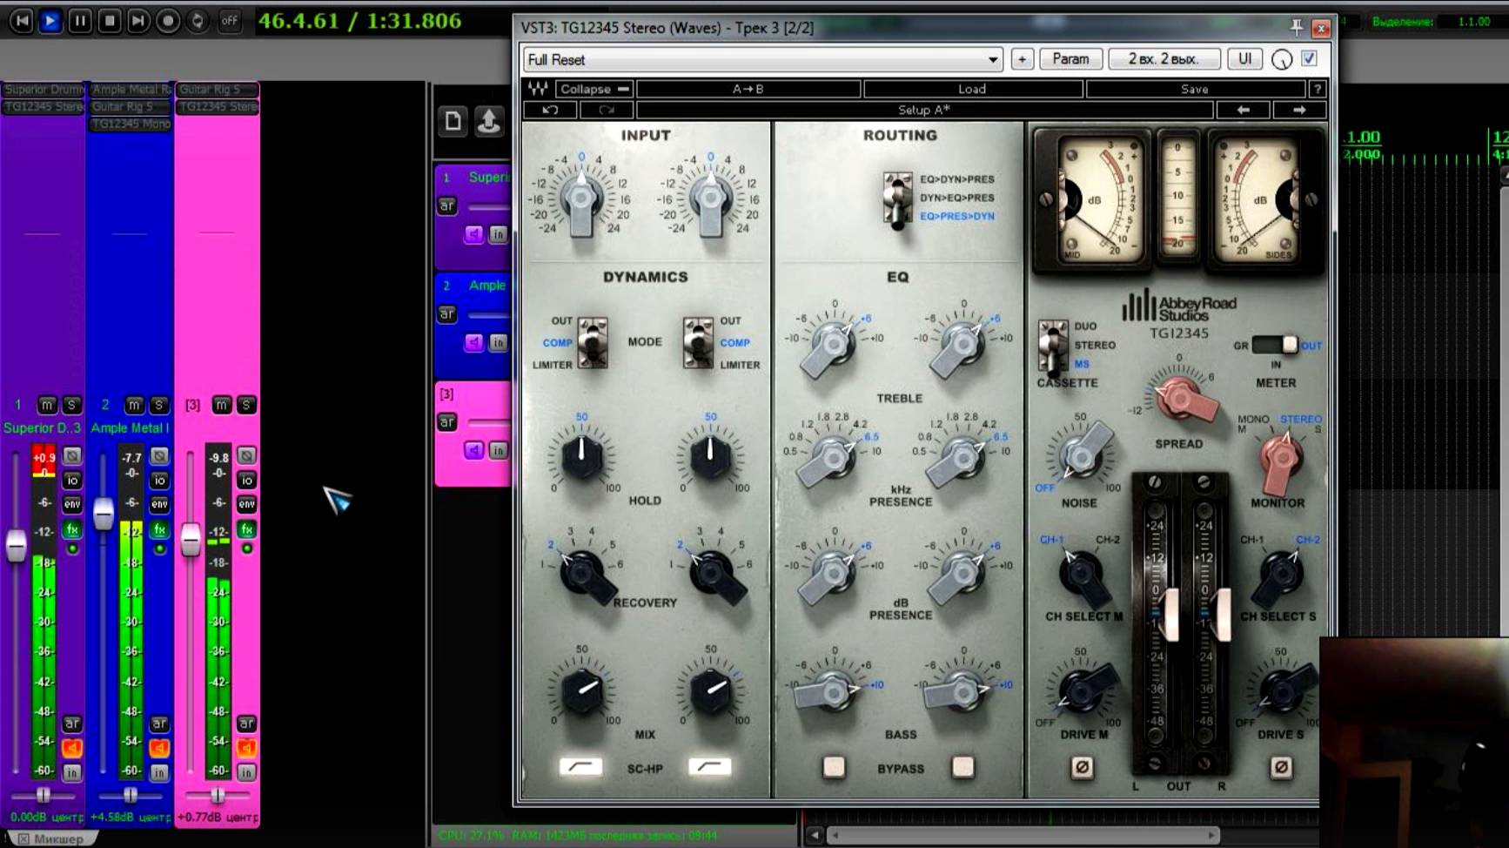The height and width of the screenshot is (848, 1509).
Task: Open the 'Ample Metal' FX slot in the mixer
Action: [131, 90]
